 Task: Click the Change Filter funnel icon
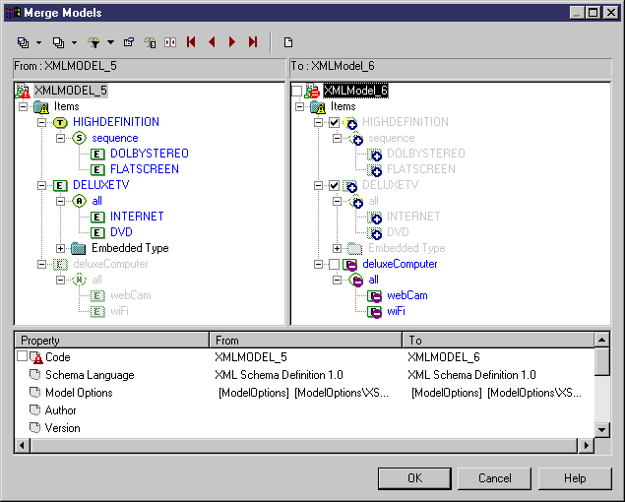94,42
